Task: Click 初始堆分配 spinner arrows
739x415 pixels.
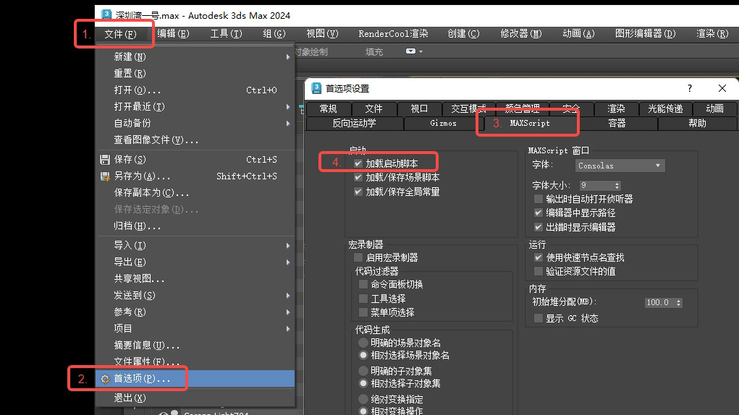Action: pyautogui.click(x=679, y=302)
